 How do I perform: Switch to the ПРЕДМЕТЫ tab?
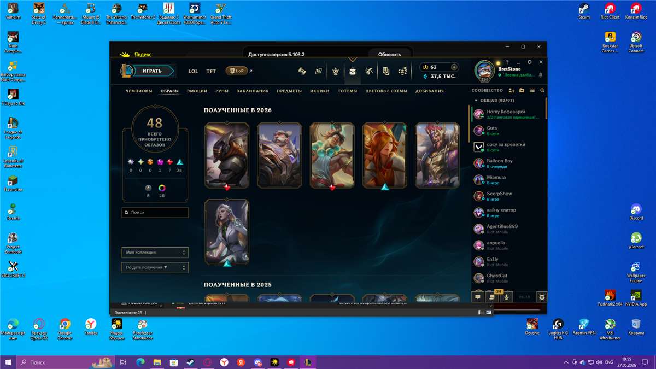[x=289, y=91]
